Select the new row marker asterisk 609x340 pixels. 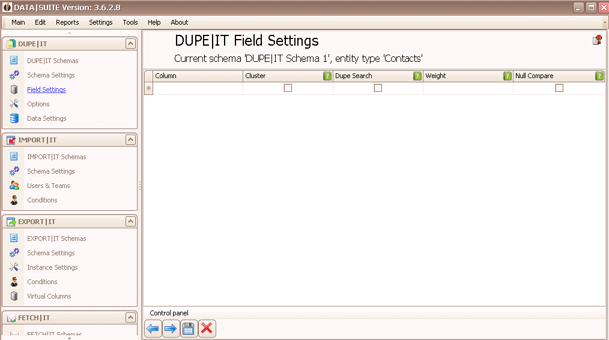point(149,88)
